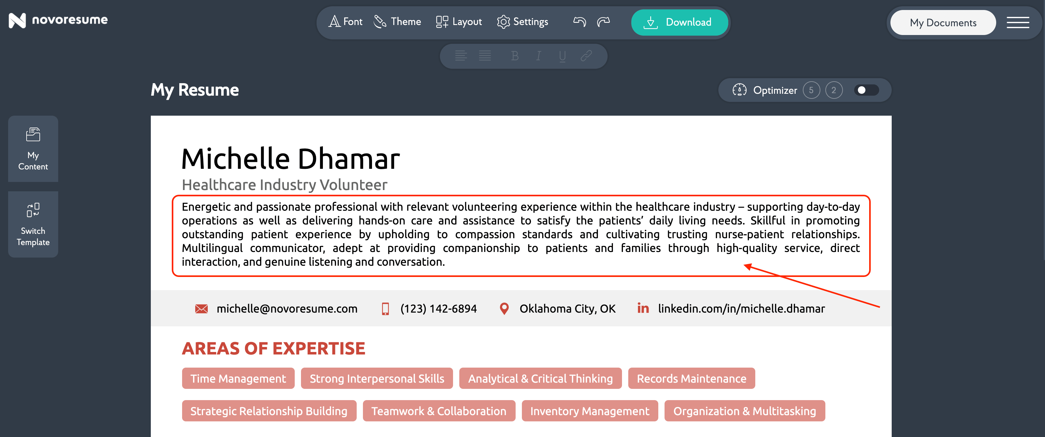This screenshot has height=437, width=1045.
Task: Open My Documents
Action: 943,23
